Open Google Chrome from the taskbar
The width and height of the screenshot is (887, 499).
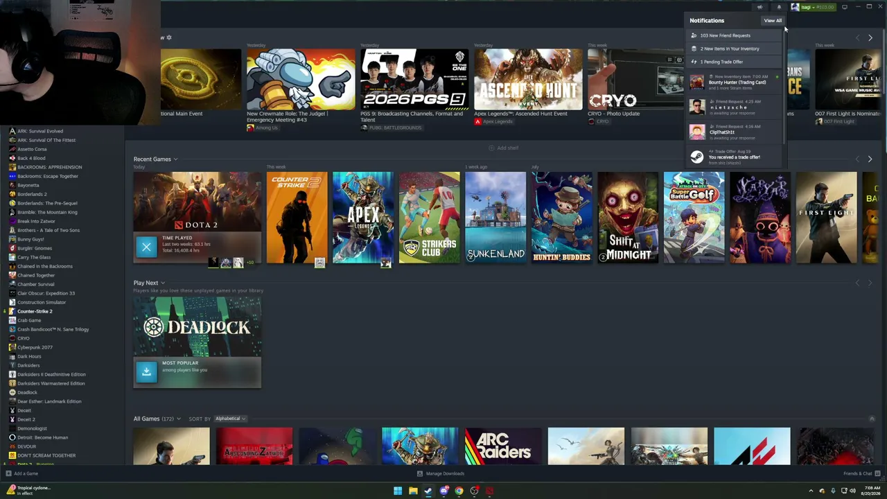459,491
